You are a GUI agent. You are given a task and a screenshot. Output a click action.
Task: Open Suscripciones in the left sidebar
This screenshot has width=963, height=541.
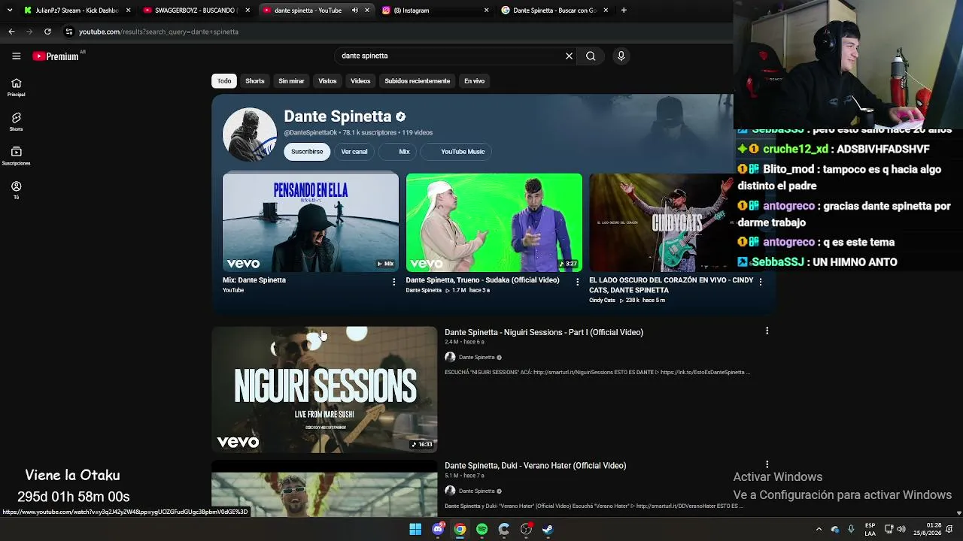pos(17,156)
